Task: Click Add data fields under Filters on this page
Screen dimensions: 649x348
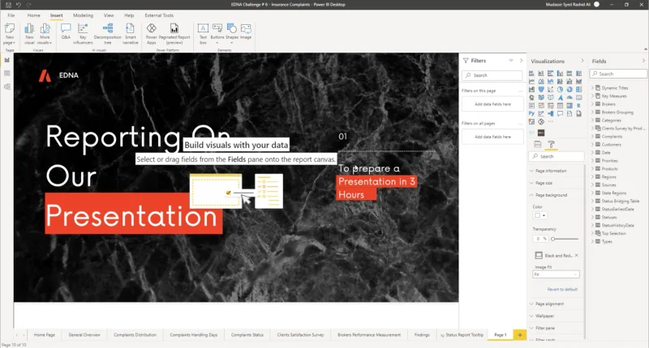Action: (492, 104)
